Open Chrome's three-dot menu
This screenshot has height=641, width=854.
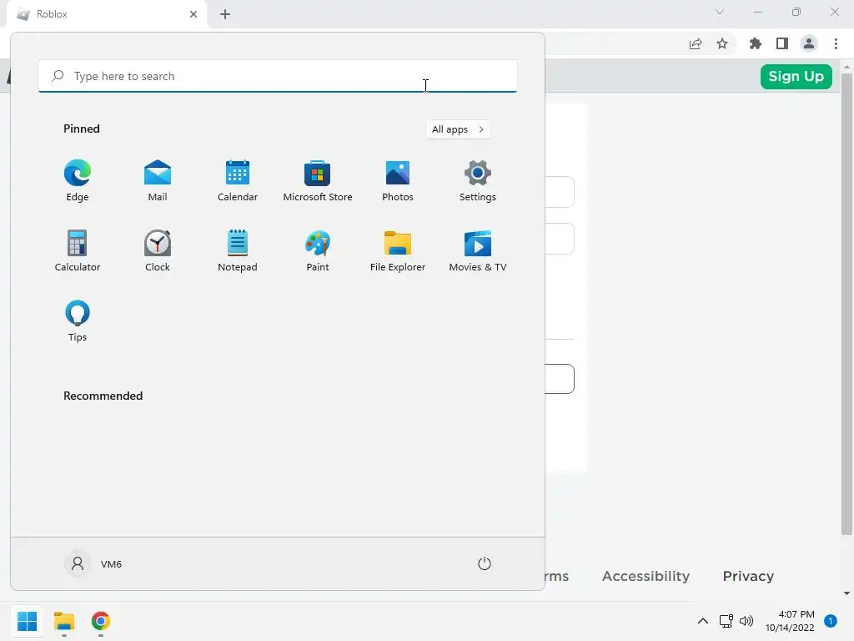click(x=836, y=43)
